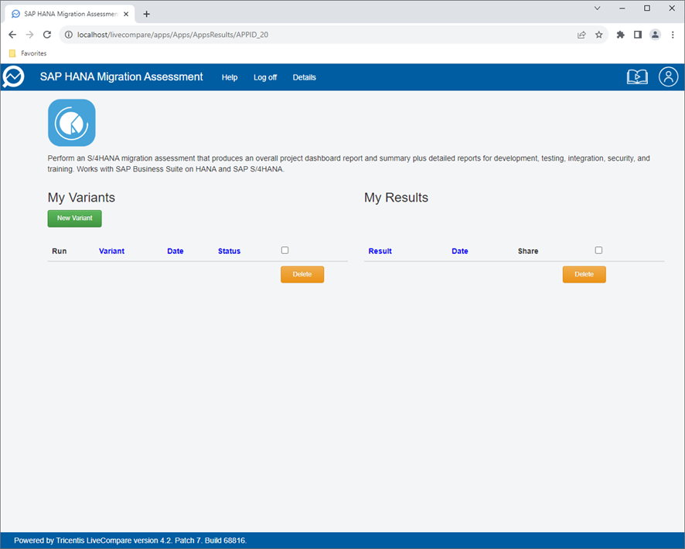The height and width of the screenshot is (549, 685).
Task: Select the SAP HANA Migration Assessment browser tab
Action: coord(70,14)
